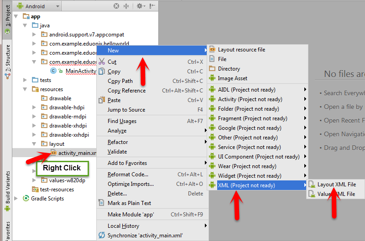Select Wear (Project not ready) entry

pos(258,166)
